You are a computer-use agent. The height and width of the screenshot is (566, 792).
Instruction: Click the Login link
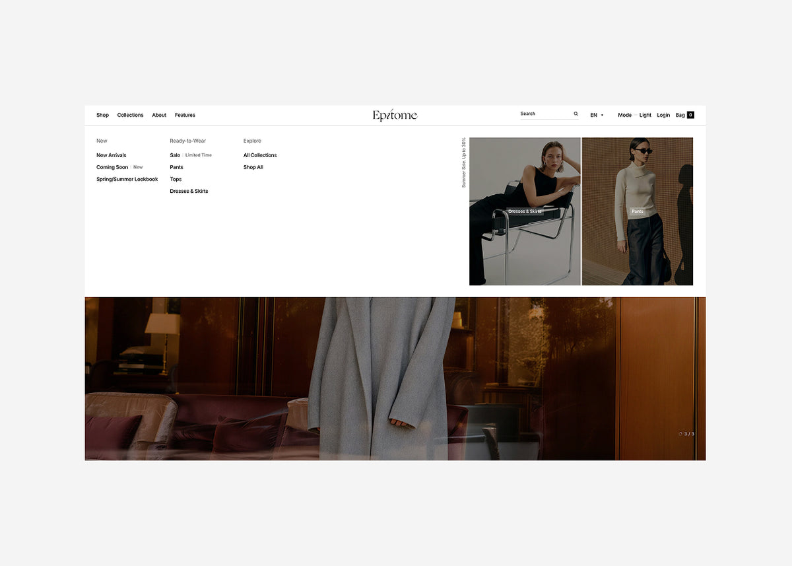pyautogui.click(x=663, y=115)
